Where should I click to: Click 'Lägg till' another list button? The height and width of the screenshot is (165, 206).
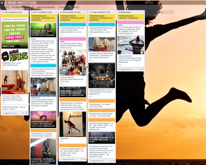tap(160, 12)
